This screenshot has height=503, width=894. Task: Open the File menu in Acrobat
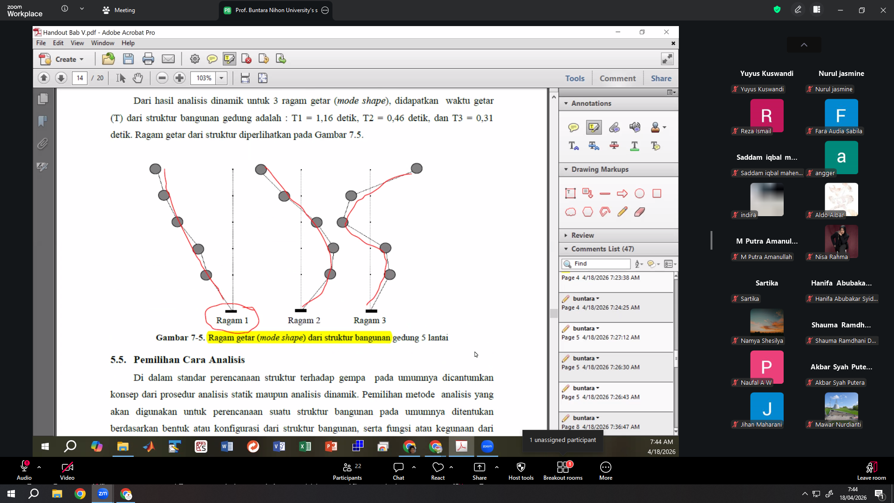click(x=41, y=43)
